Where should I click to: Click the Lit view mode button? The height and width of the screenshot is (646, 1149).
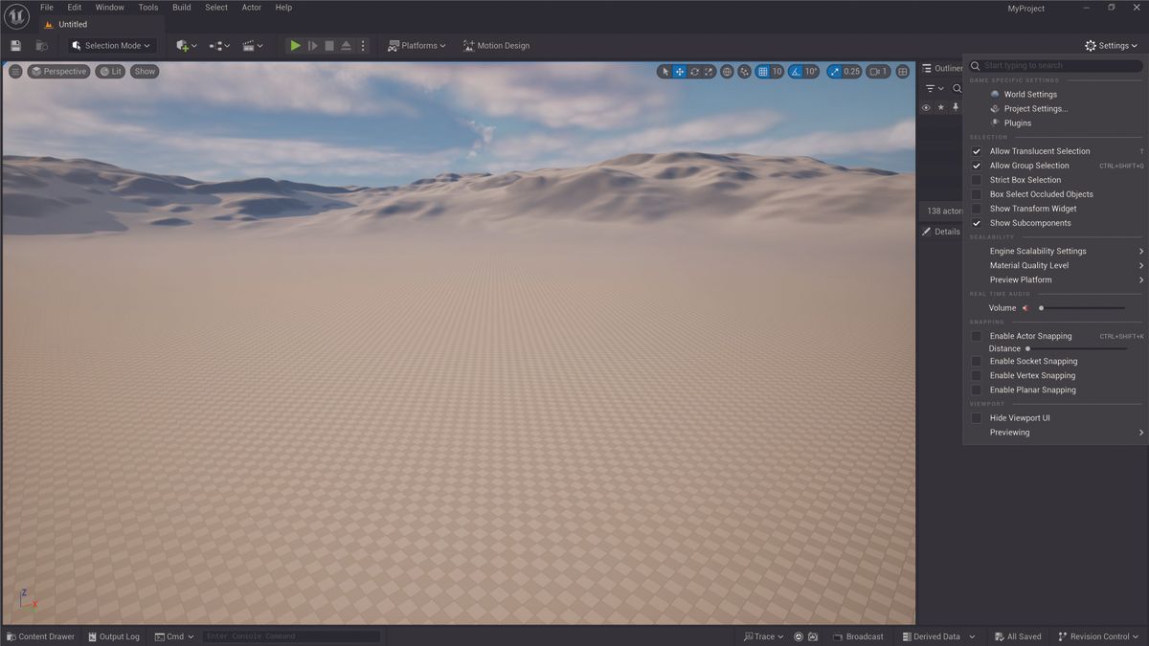point(110,71)
